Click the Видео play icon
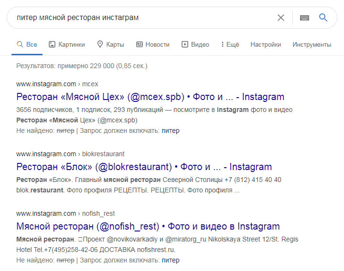 click(x=185, y=44)
